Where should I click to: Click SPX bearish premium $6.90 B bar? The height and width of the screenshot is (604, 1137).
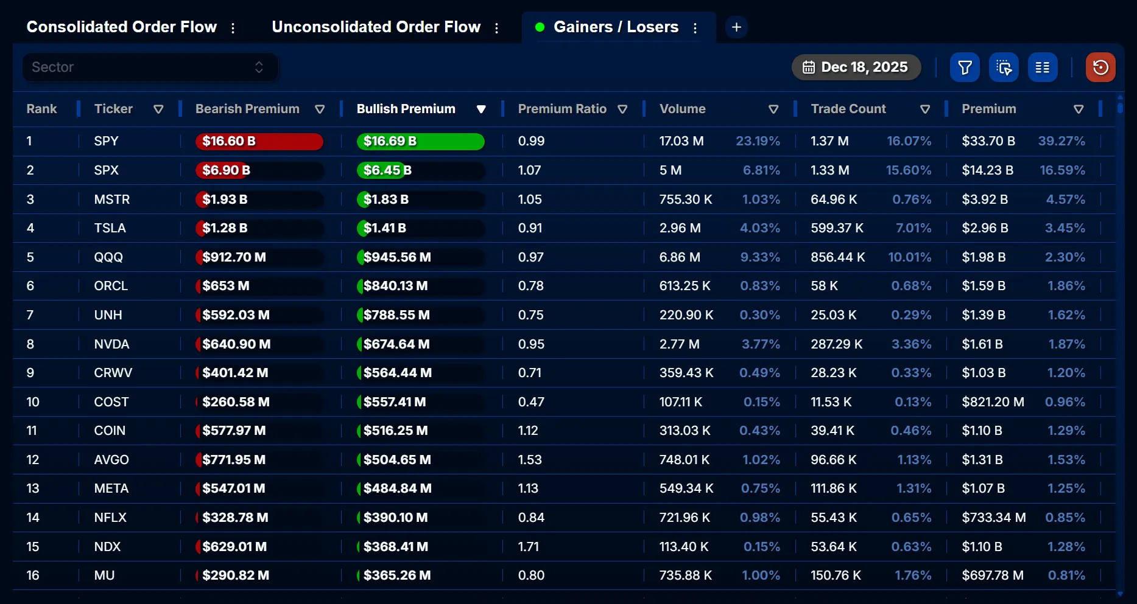coord(259,170)
